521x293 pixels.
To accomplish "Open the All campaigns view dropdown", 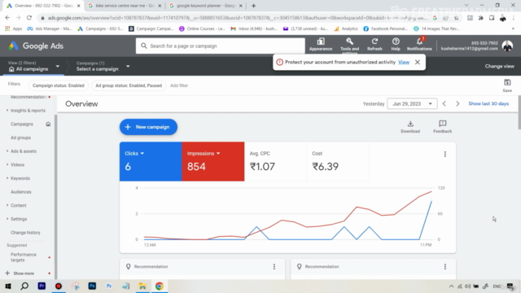I will [x=33, y=67].
